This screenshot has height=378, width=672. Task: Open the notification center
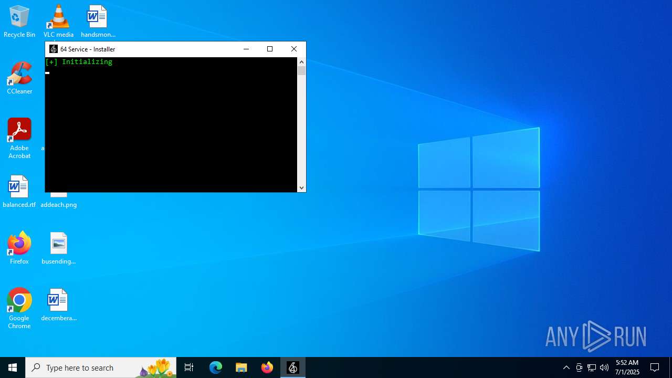[655, 367]
